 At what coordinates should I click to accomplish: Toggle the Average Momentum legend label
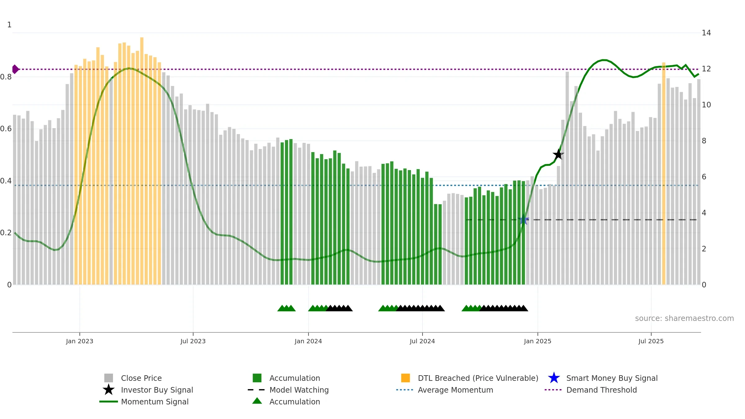coord(455,390)
